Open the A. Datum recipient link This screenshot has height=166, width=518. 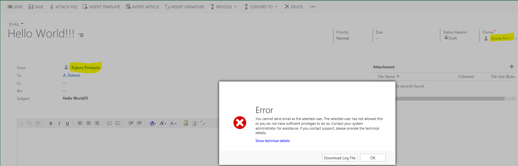(x=71, y=75)
